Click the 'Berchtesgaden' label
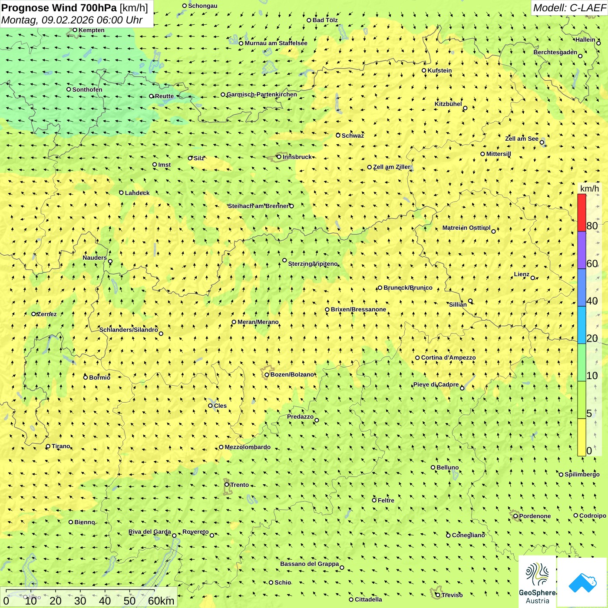Screen dimensions: 608x608 (x=555, y=52)
